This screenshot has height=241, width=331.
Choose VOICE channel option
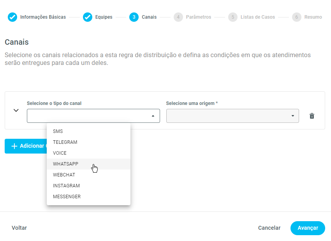[60, 153]
